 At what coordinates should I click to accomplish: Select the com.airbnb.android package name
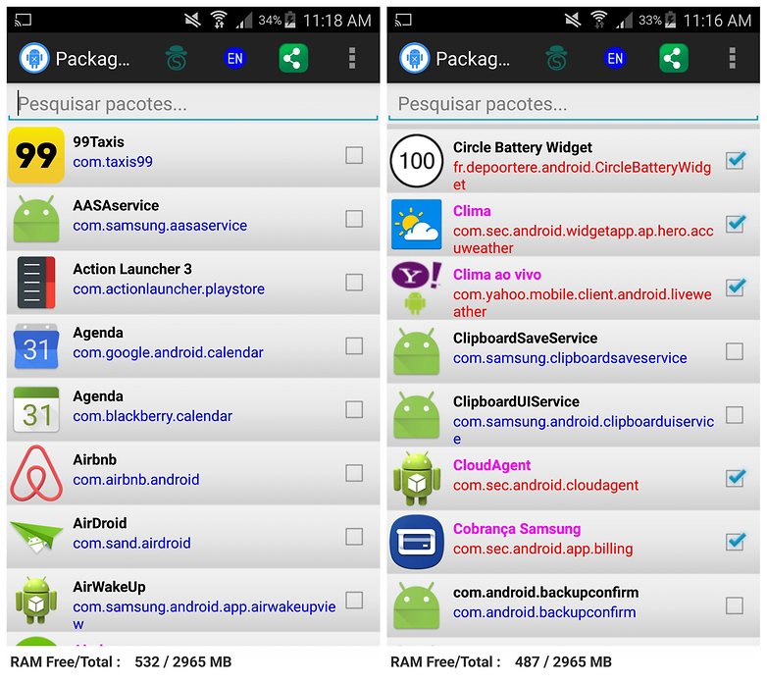coord(136,480)
